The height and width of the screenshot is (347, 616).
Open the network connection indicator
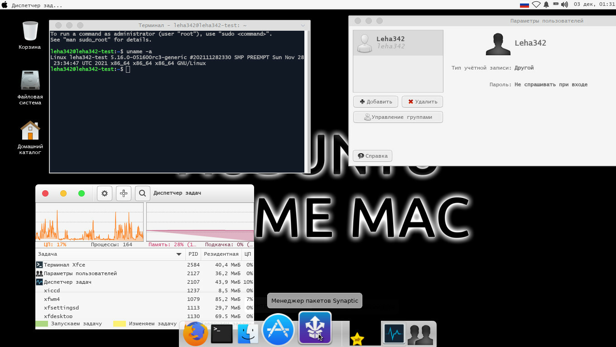tap(536, 5)
